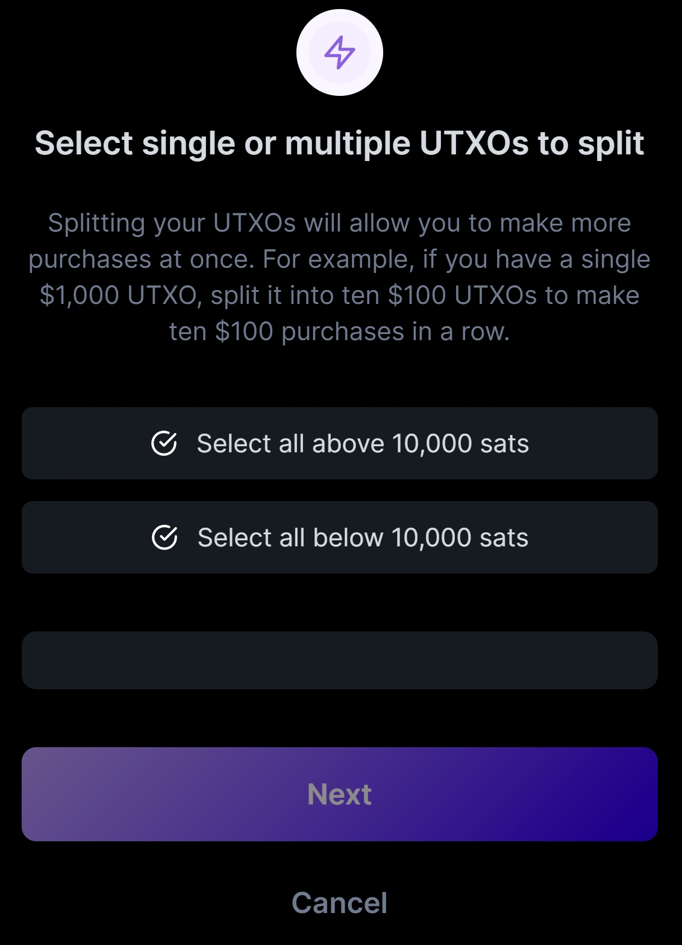
Task: Click "ten $100 purchases in a row" text
Action: (339, 332)
